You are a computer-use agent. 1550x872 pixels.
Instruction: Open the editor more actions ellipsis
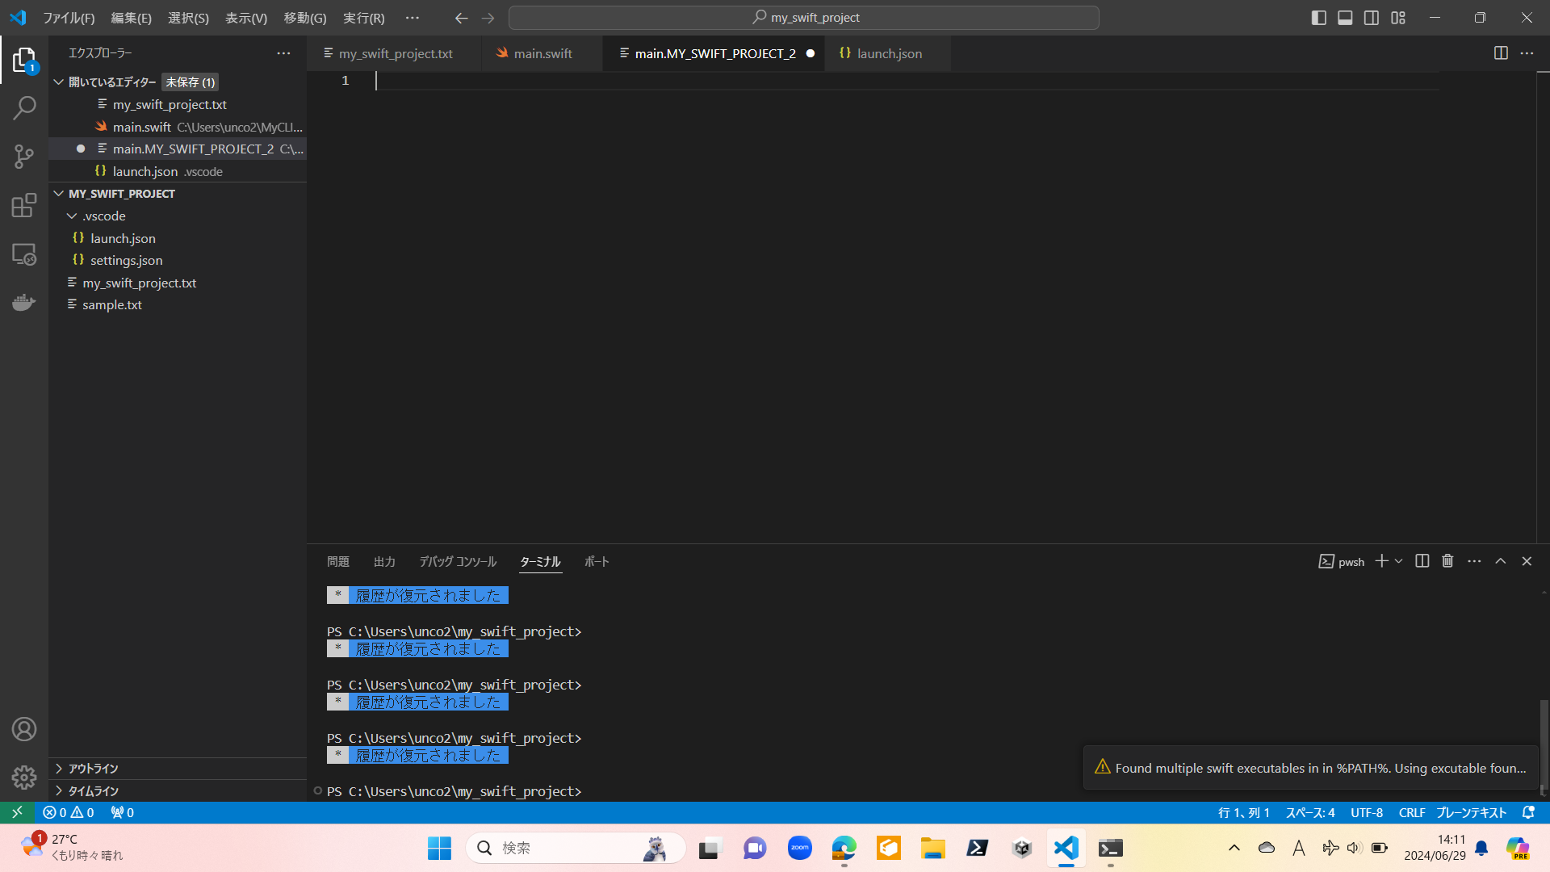pos(1527,53)
